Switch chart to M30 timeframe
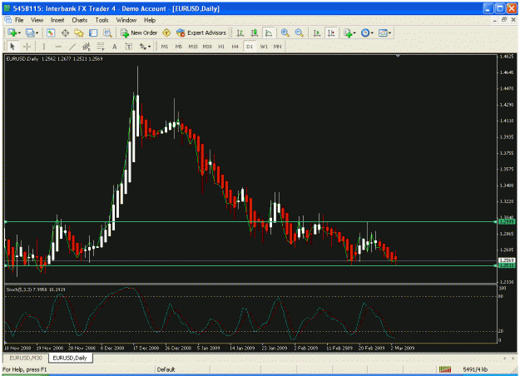This screenshot has width=520, height=376. point(207,47)
